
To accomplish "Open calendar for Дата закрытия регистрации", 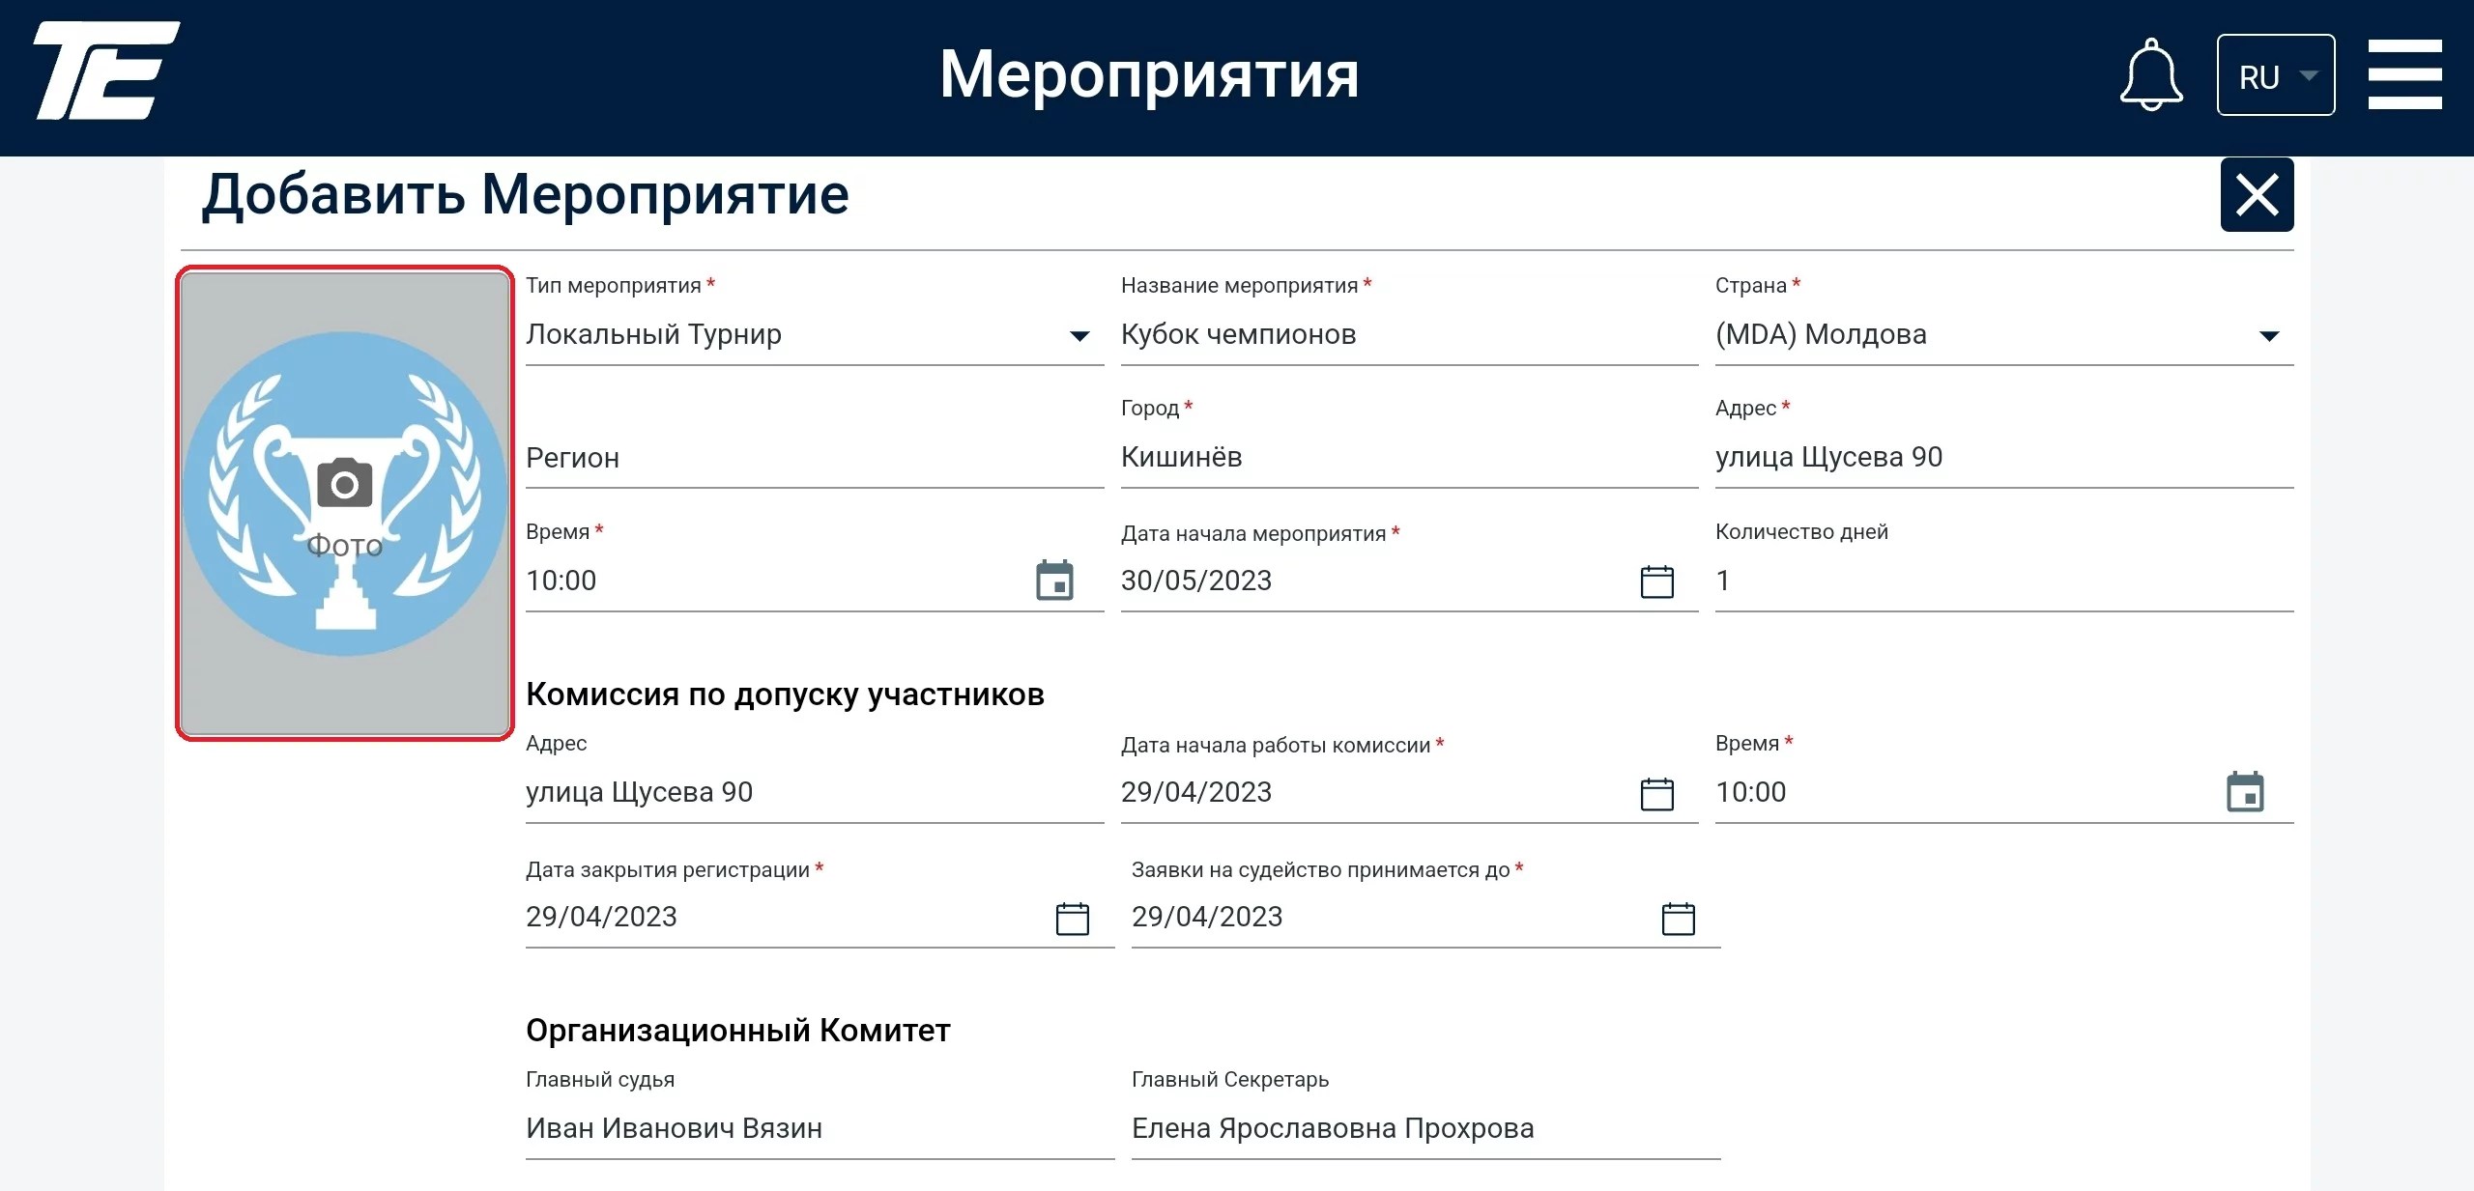I will click(1072, 918).
